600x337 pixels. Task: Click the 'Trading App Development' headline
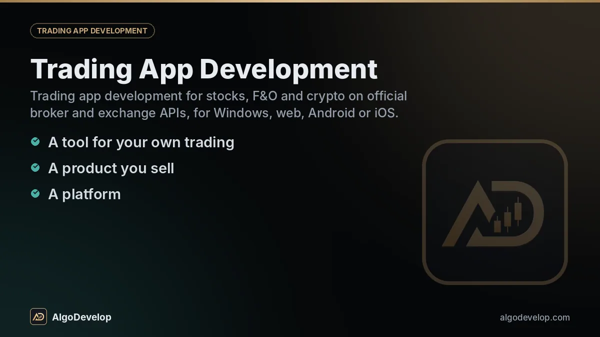point(204,69)
